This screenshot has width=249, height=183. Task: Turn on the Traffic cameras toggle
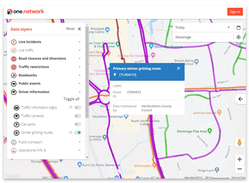click(77, 116)
